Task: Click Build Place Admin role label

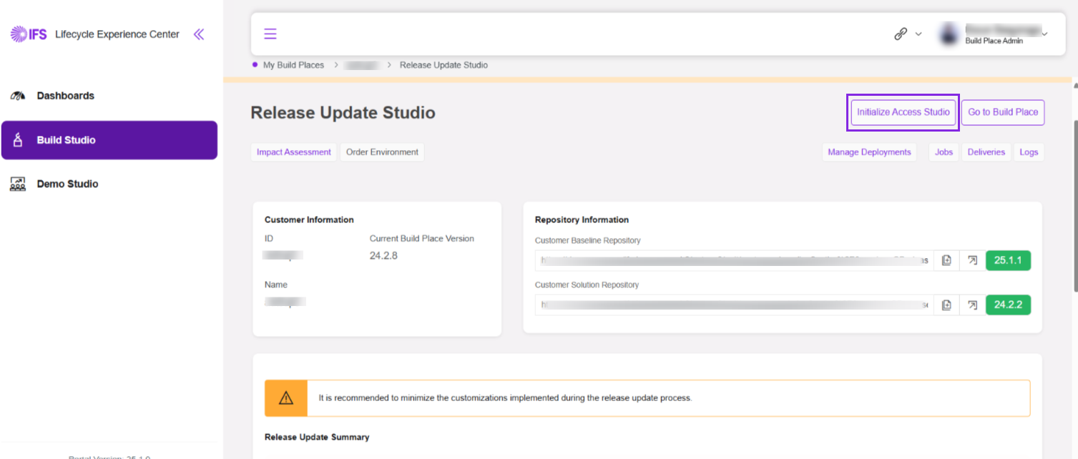Action: (994, 41)
